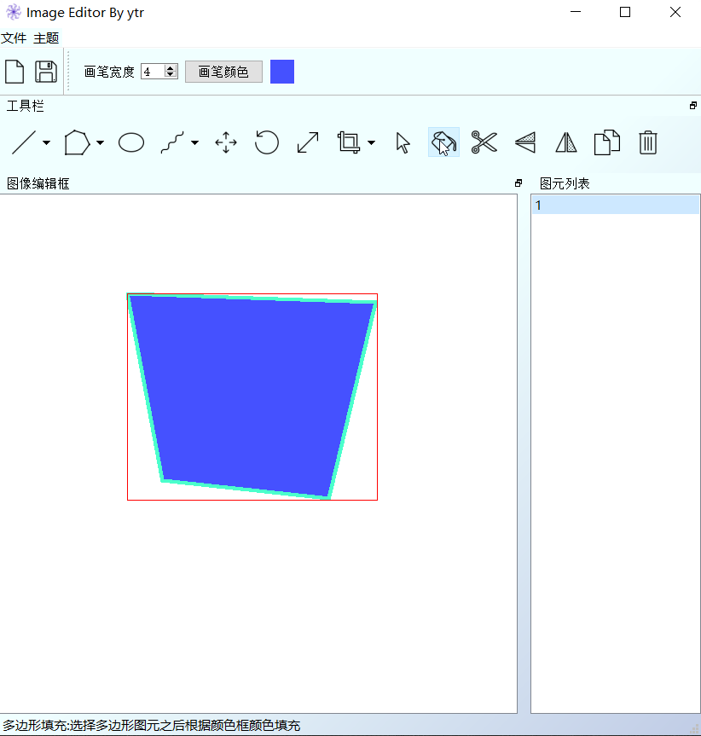This screenshot has height=736, width=701.
Task: Float the 图像编辑框 panel
Action: tap(519, 183)
